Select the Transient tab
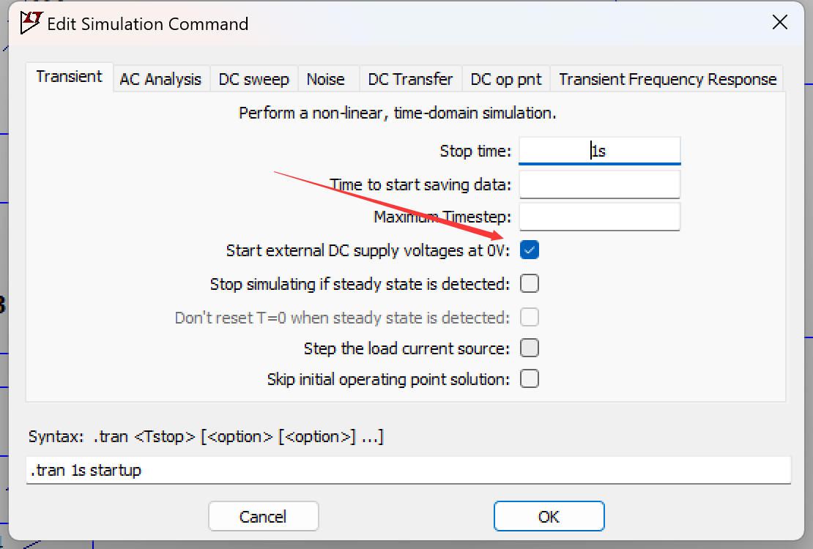The width and height of the screenshot is (813, 549). coord(70,77)
